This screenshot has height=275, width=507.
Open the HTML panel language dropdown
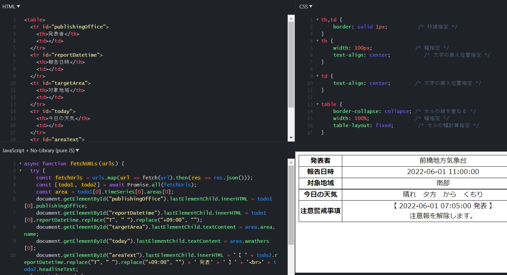click(x=11, y=6)
